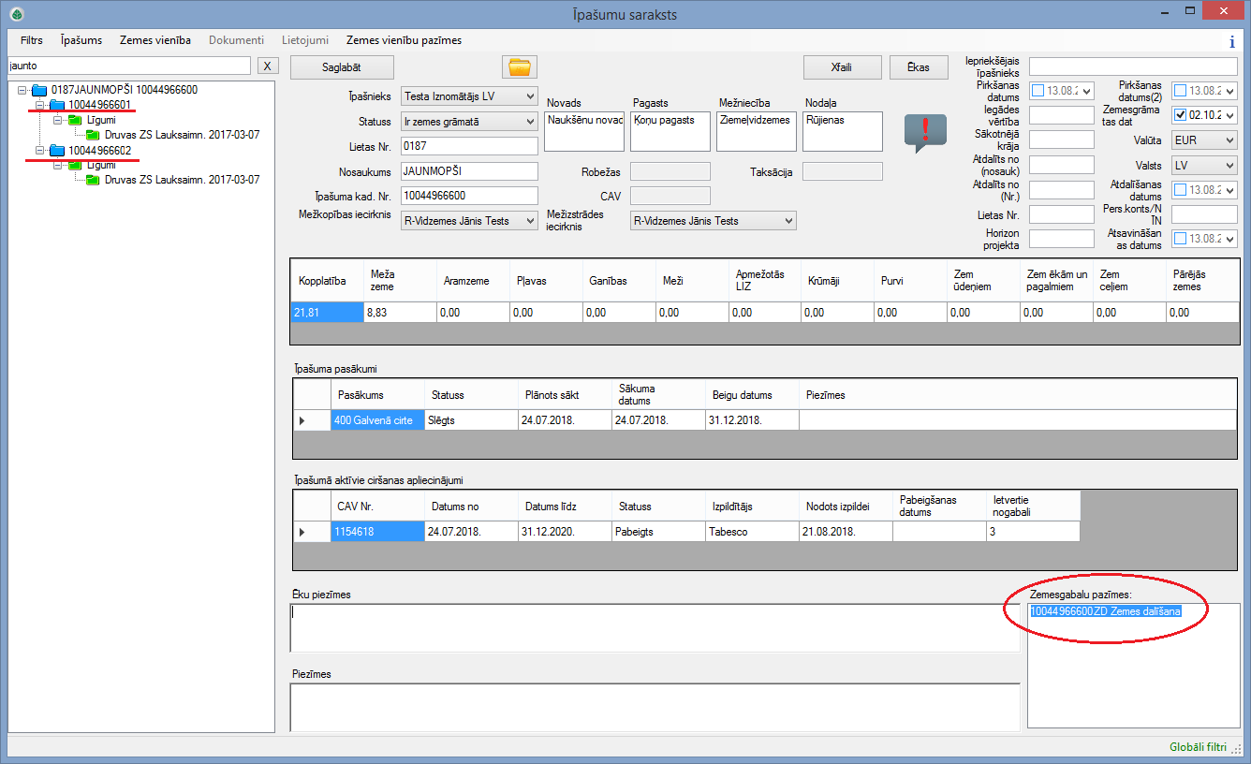Click the Lietas Nr. field containing 0187
The width and height of the screenshot is (1251, 764).
point(469,146)
